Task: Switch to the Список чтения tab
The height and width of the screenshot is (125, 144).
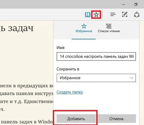Action: [109, 29]
